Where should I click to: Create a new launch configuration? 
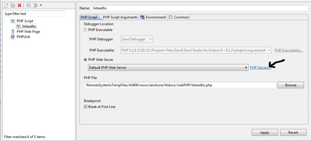(6, 5)
